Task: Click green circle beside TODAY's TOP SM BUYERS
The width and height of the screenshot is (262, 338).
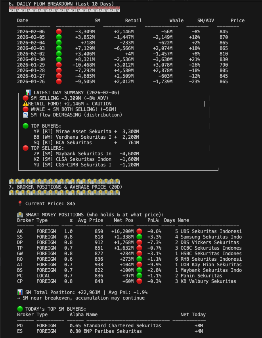Action: [20, 309]
